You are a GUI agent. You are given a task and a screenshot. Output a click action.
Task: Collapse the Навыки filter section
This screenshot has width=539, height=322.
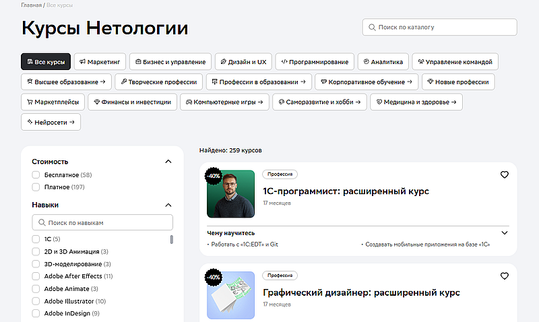[x=168, y=205]
